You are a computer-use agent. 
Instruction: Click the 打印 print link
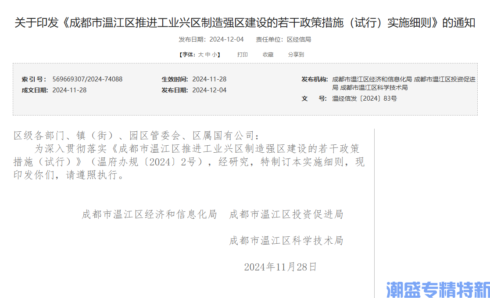point(243,55)
